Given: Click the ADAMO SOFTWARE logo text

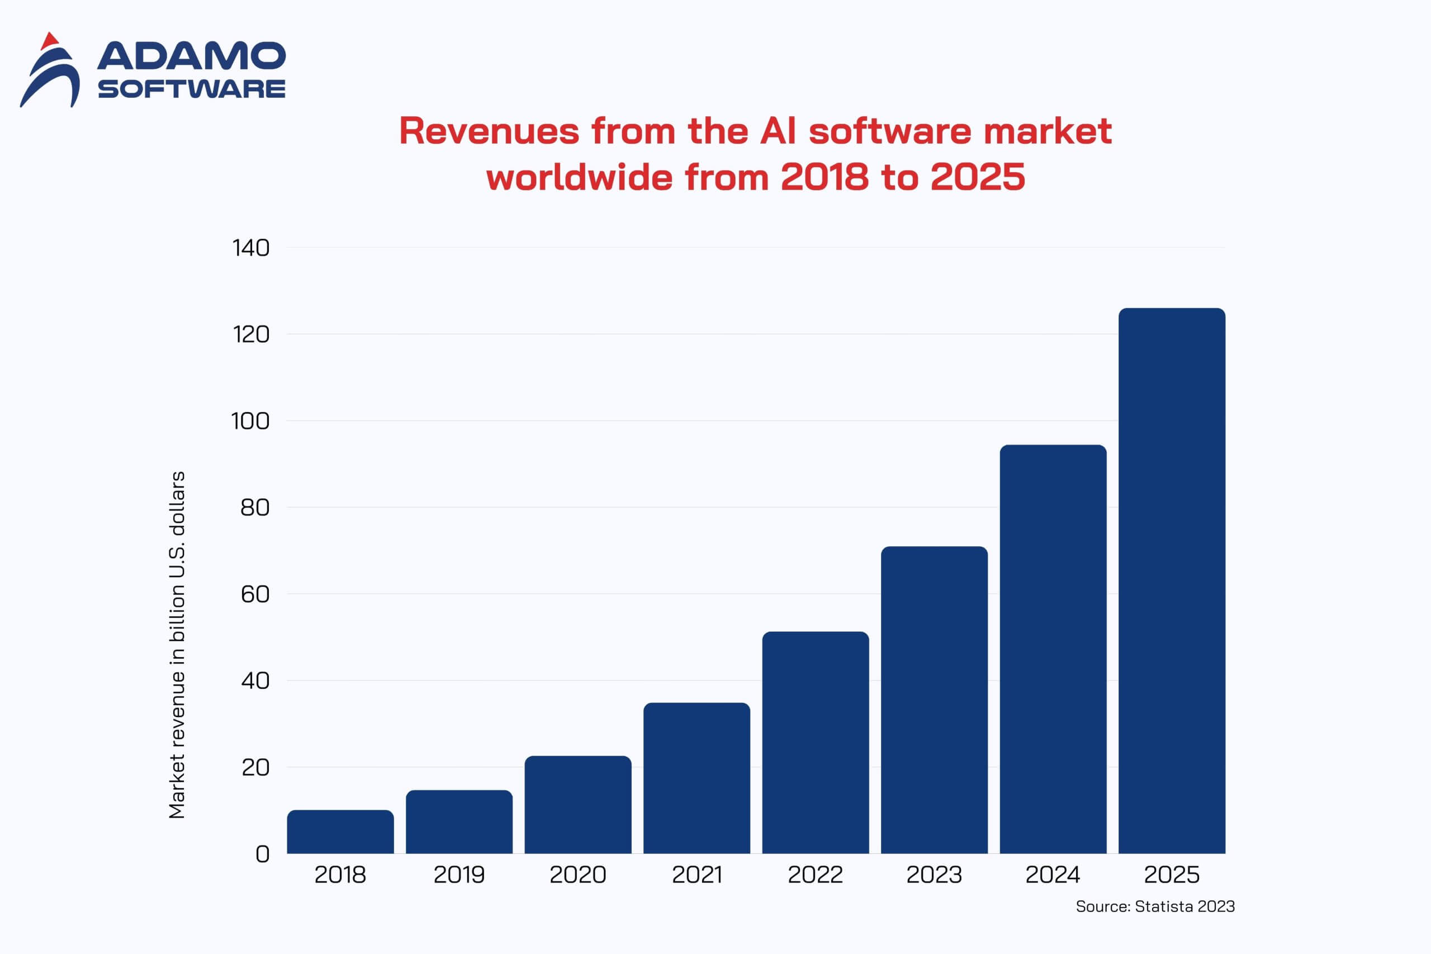Looking at the screenshot, I should [x=191, y=70].
